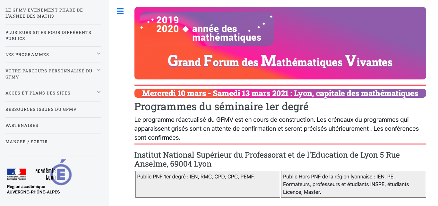Select the Public PNF 1er degré cell
This screenshot has height=206, width=438.
(x=208, y=184)
